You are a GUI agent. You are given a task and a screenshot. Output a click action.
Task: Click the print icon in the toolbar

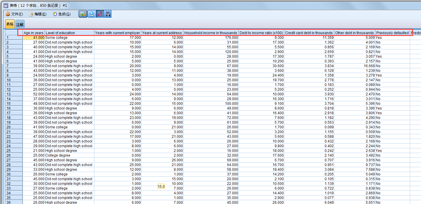click(x=91, y=14)
